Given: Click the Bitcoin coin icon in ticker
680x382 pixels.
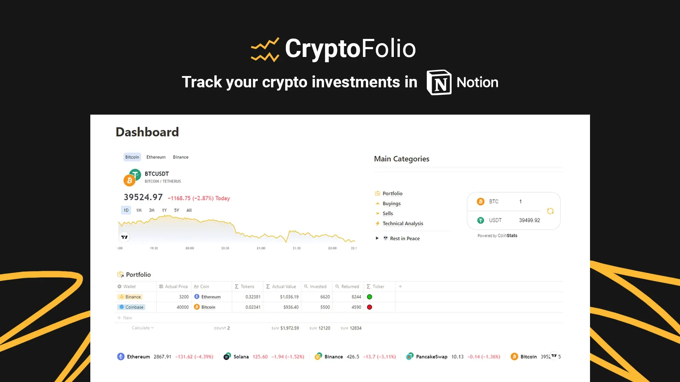Looking at the screenshot, I should pos(514,357).
